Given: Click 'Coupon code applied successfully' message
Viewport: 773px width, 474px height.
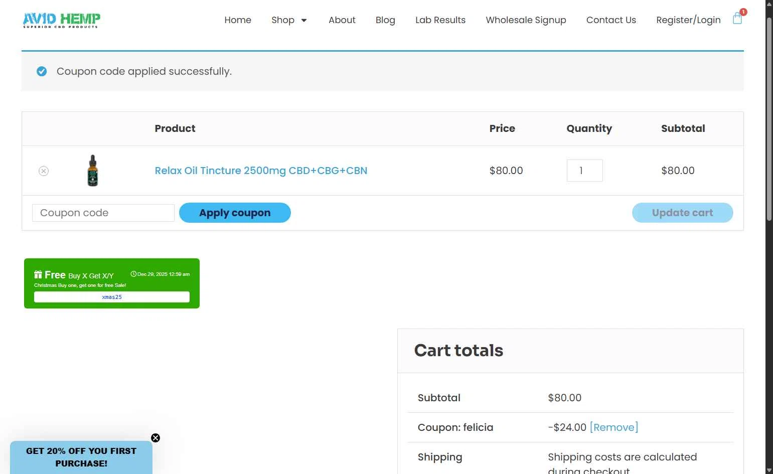Looking at the screenshot, I should pos(144,71).
